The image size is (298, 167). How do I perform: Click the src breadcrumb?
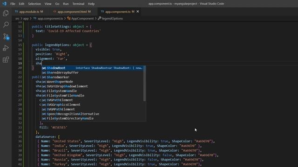[x=17, y=19]
